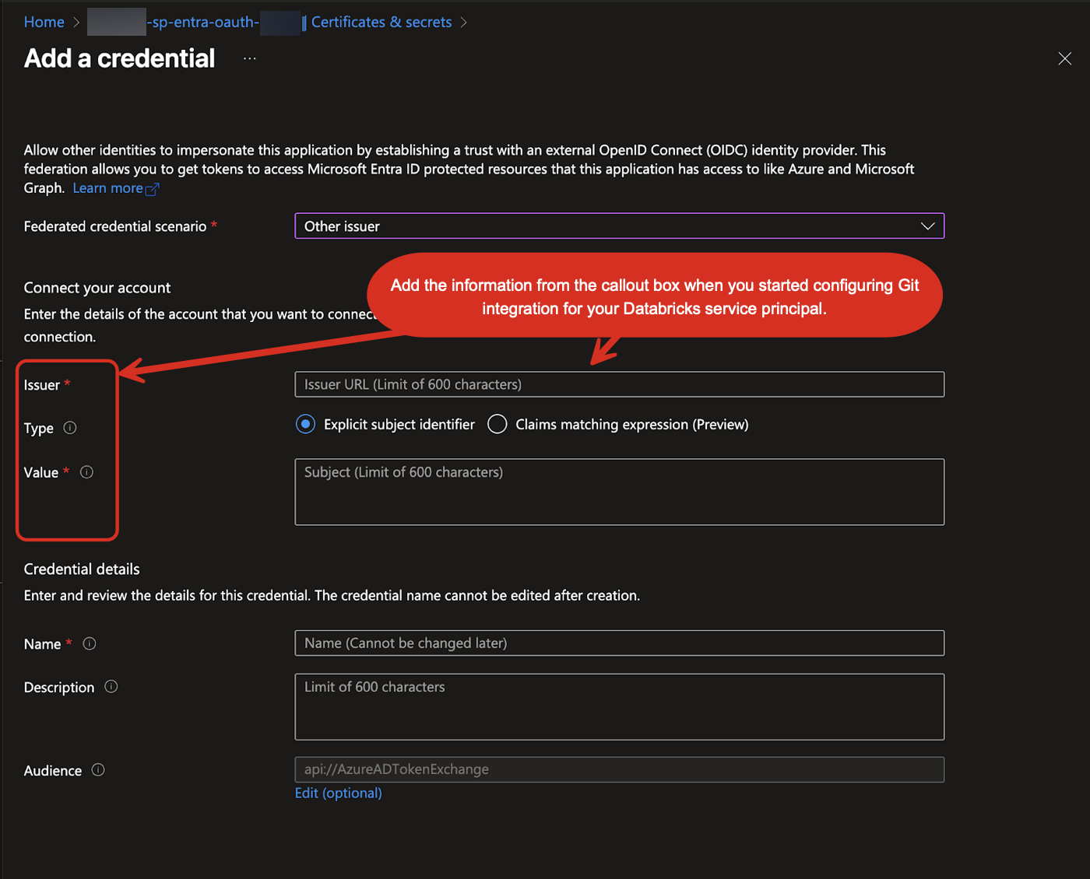Click the Learn more link

(108, 187)
